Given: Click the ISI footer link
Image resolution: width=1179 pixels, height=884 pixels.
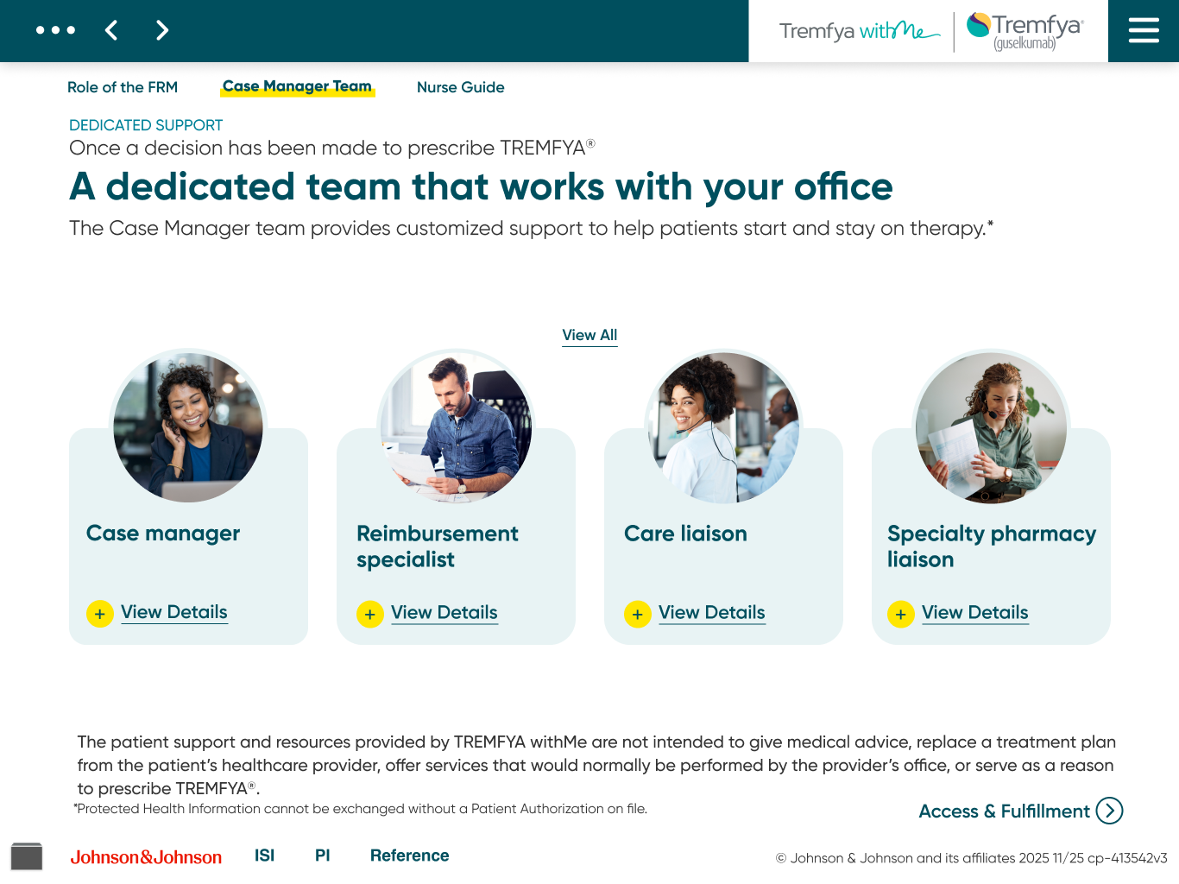Looking at the screenshot, I should pos(263,856).
